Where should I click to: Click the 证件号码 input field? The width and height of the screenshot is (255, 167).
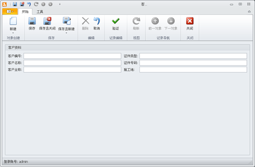[x=193, y=63]
